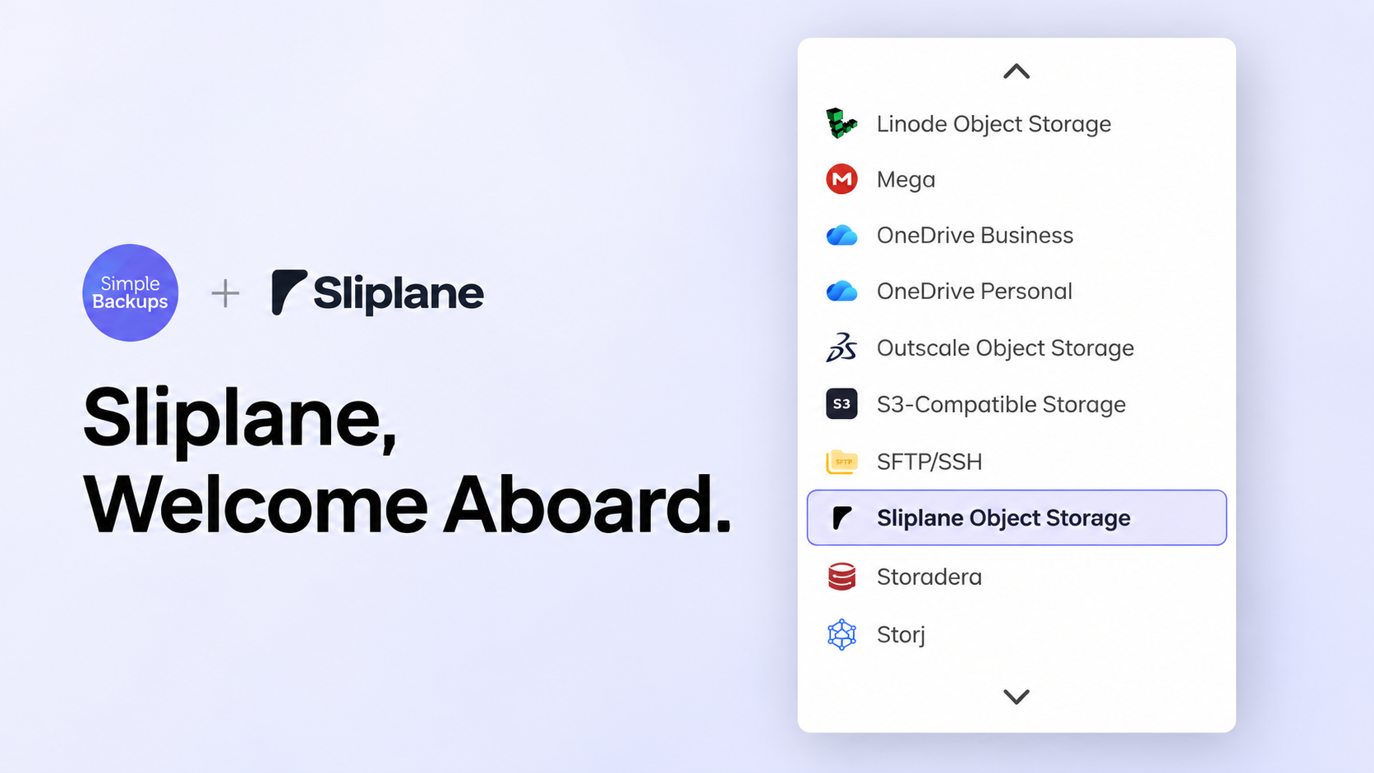
Task: Click the dark S3 badge icon
Action: click(841, 403)
